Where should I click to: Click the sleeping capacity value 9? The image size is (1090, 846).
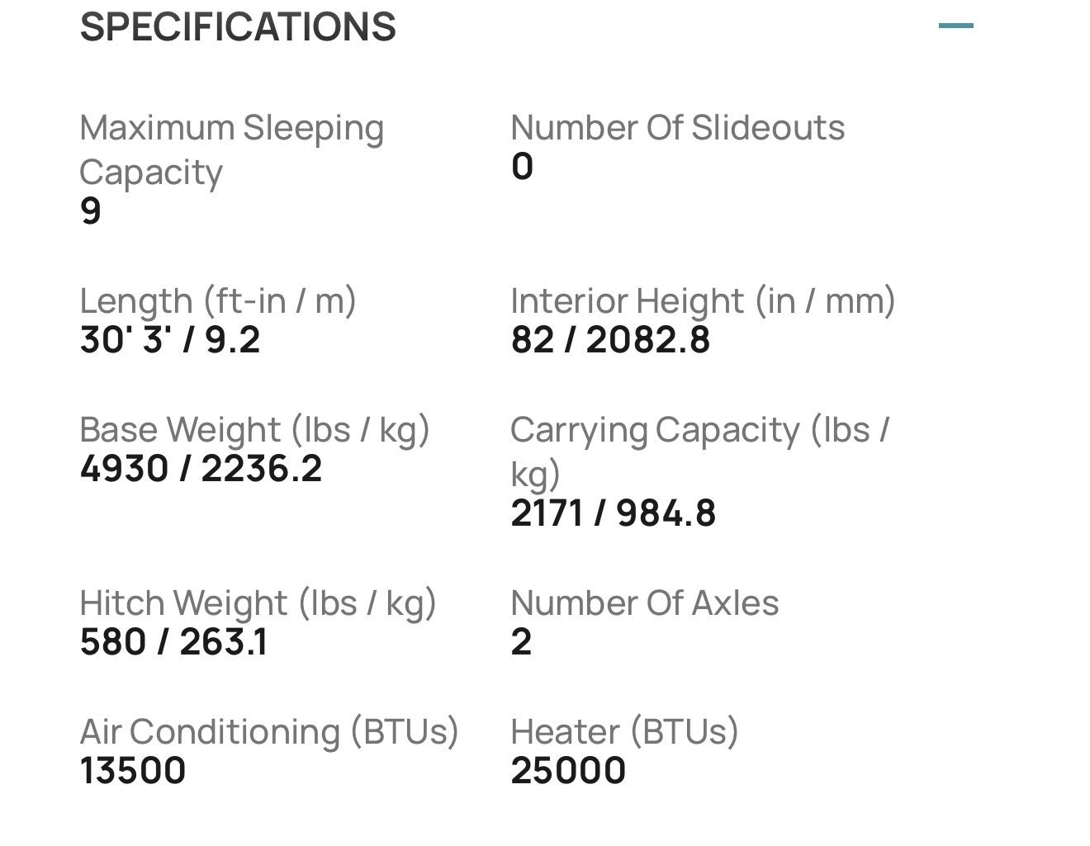[91, 210]
